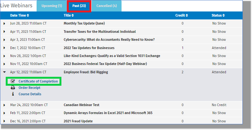
Task: Open the Order Receipt link
Action: [29, 88]
